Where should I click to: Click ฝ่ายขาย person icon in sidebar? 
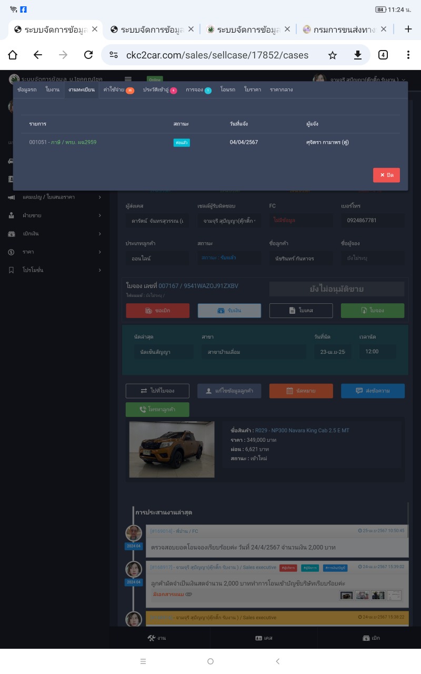(x=11, y=215)
